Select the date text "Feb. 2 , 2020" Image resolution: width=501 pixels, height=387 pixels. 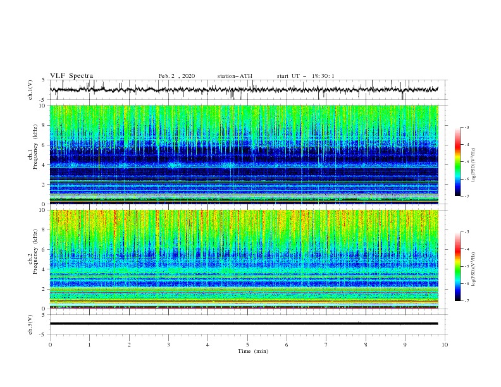click(176, 76)
